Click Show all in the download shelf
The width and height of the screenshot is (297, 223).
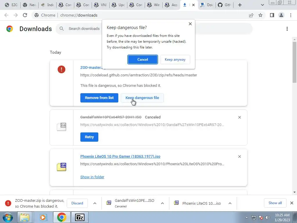point(275,203)
